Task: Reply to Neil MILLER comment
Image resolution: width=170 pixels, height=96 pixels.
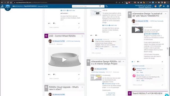Action: click(x=101, y=49)
